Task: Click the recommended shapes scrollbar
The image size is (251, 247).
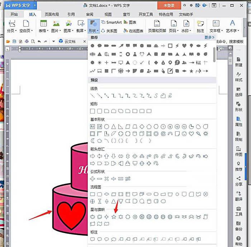Action: coord(214,55)
